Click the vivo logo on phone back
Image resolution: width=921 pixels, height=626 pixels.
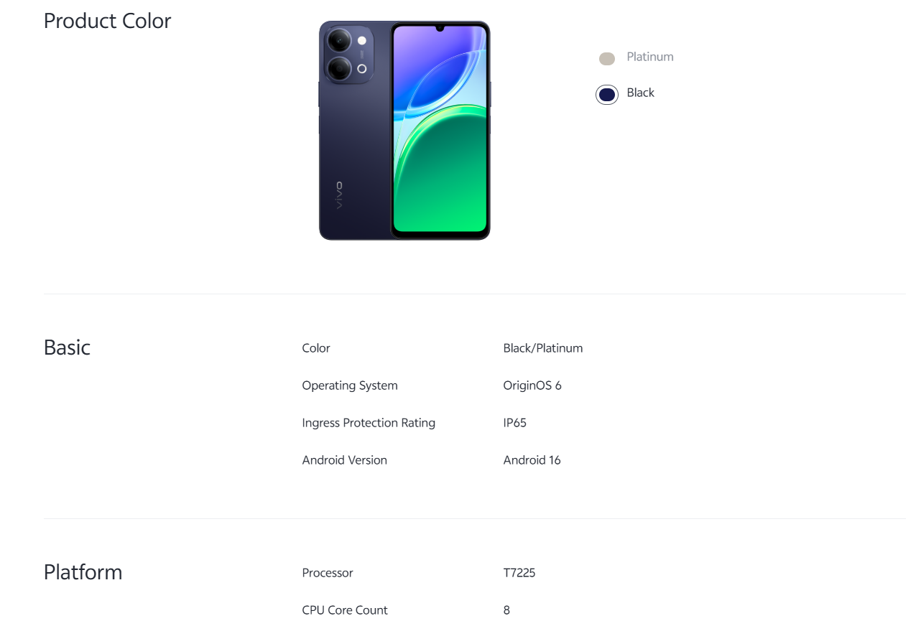339,195
